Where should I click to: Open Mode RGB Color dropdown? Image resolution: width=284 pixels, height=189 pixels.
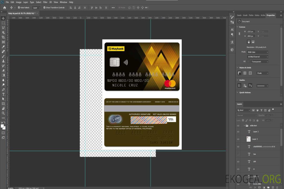click(x=257, y=52)
